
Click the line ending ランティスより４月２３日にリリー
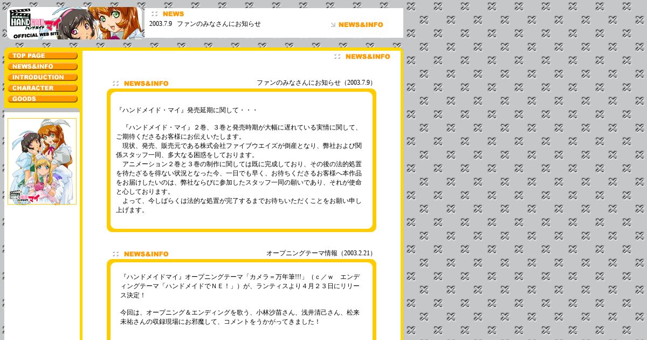(240, 286)
